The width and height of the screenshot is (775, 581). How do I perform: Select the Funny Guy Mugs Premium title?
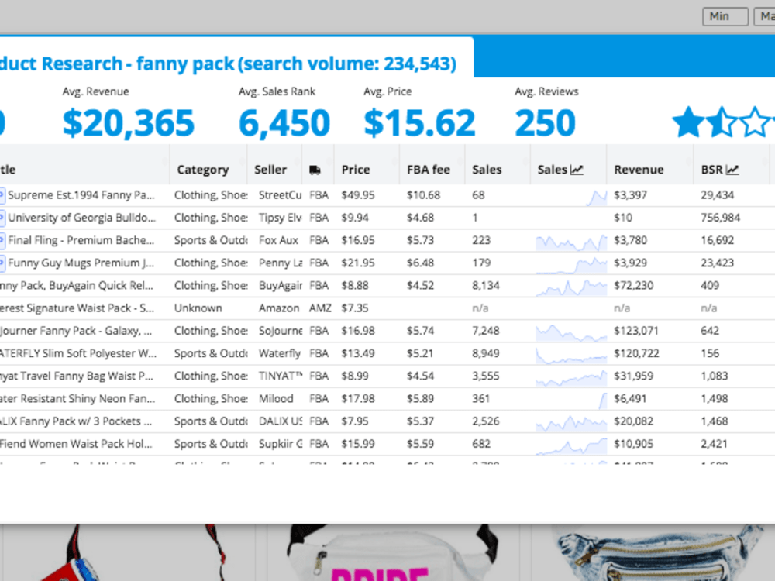click(x=81, y=263)
